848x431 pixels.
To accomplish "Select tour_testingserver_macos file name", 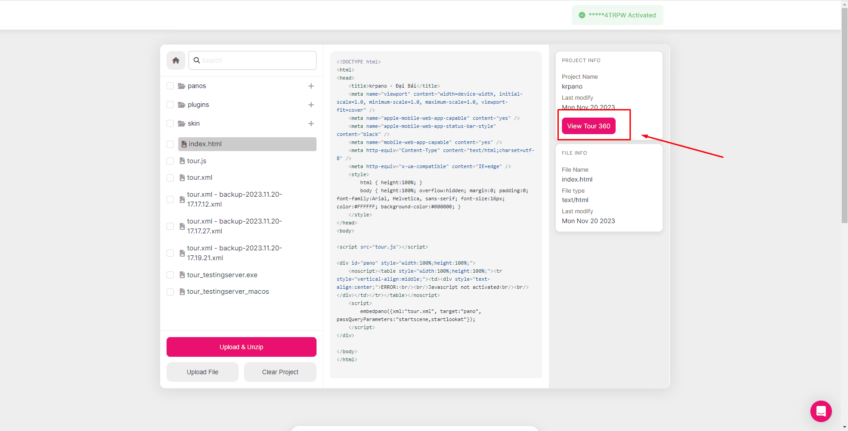I will pos(228,292).
